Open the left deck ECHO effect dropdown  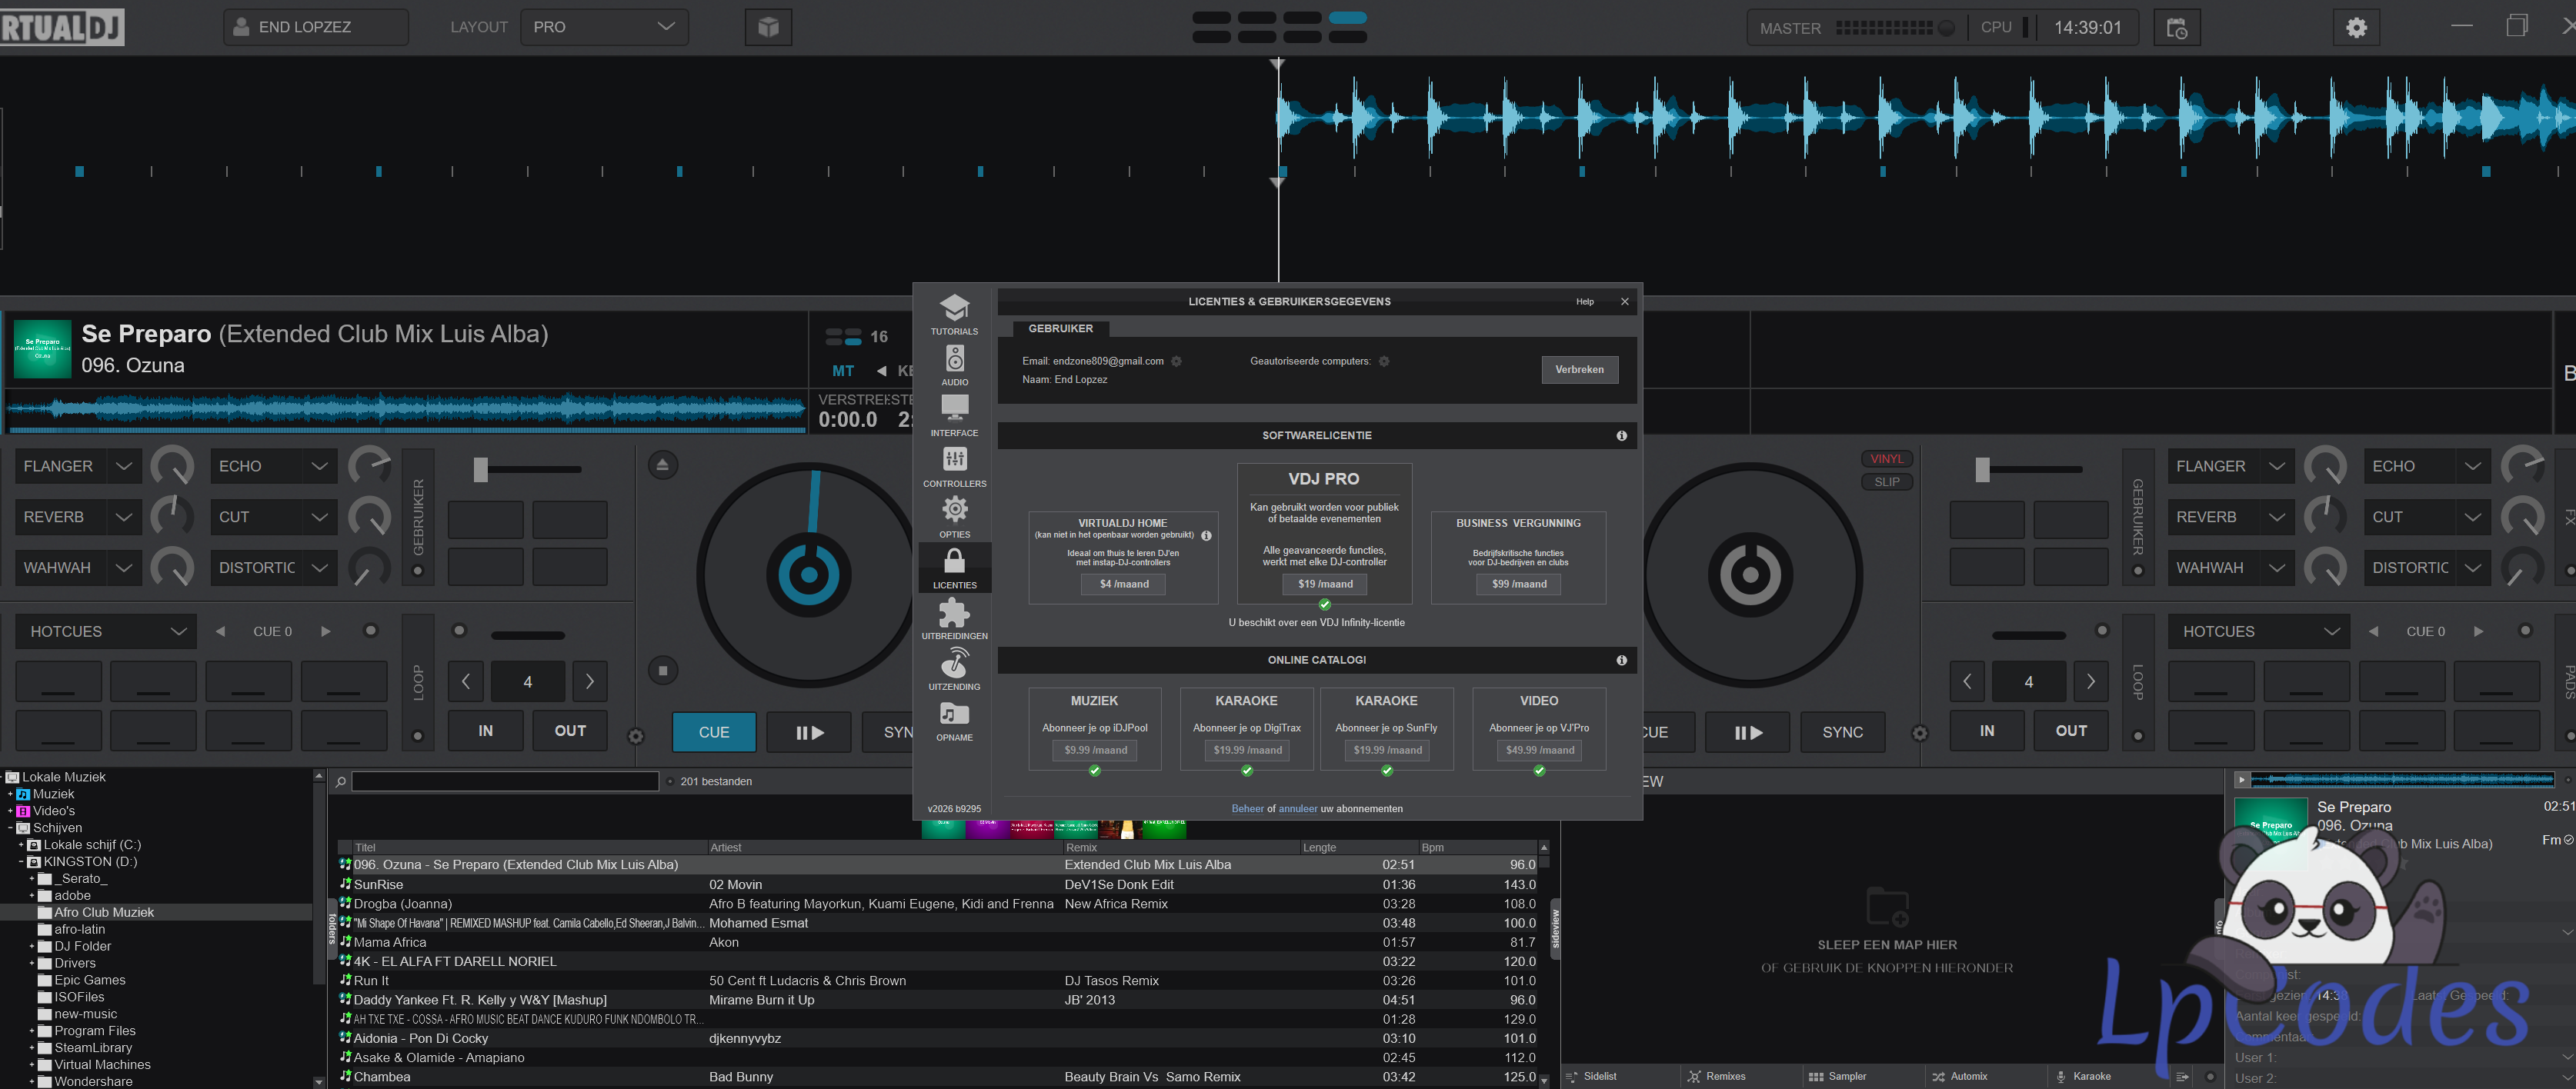point(273,466)
